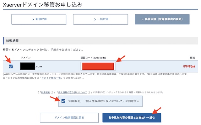The width and height of the screenshot is (201, 125).
Task: Click the 1円/年(※) price text
Action: [x=189, y=66]
